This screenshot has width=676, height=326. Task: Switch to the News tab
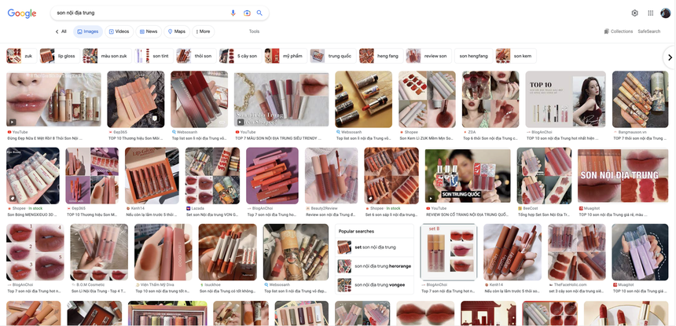click(148, 31)
